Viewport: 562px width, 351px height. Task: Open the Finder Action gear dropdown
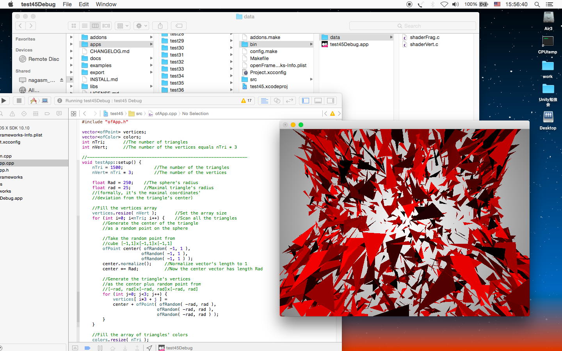coord(141,26)
